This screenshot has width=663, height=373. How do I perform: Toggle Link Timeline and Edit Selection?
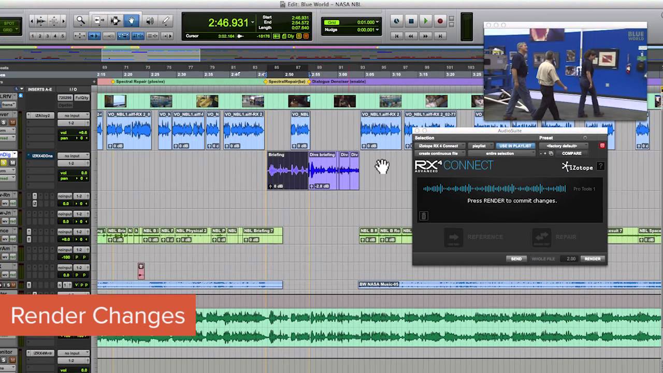point(138,36)
